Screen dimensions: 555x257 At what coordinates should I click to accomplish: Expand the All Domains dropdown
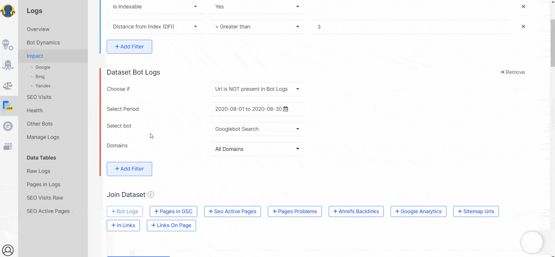[257, 149]
